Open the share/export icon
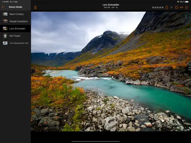 pos(167,7)
